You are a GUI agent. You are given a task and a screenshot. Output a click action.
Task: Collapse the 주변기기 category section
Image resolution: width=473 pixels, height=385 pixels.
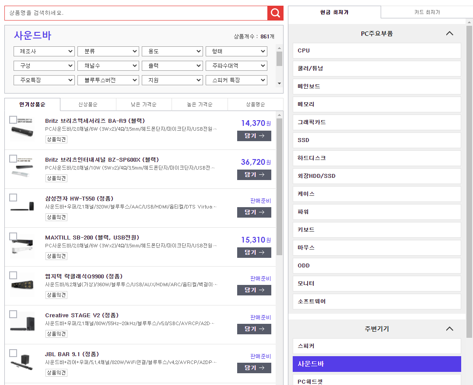pyautogui.click(x=449, y=329)
